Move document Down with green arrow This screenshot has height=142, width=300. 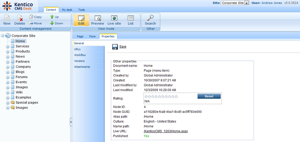point(52,23)
